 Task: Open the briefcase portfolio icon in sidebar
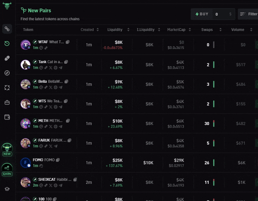tap(7, 102)
